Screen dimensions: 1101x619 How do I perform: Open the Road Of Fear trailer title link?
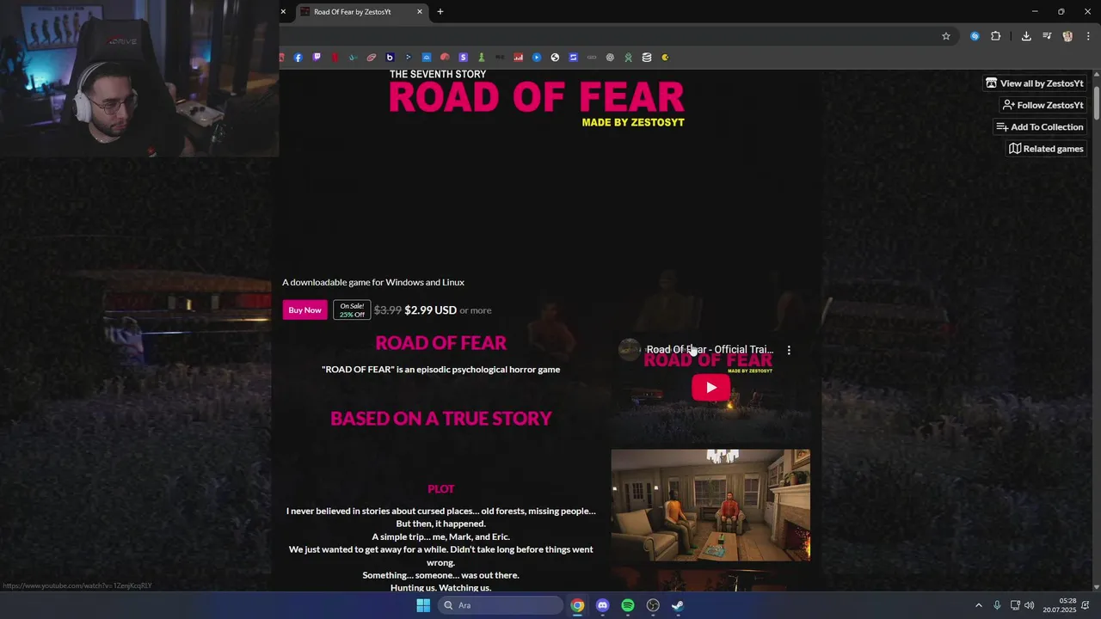[710, 350]
